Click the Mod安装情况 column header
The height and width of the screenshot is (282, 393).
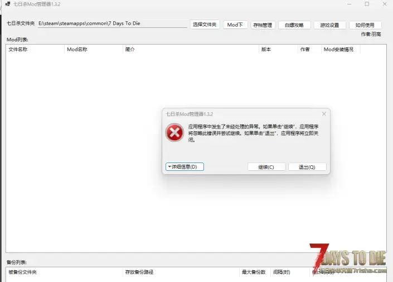coord(340,50)
